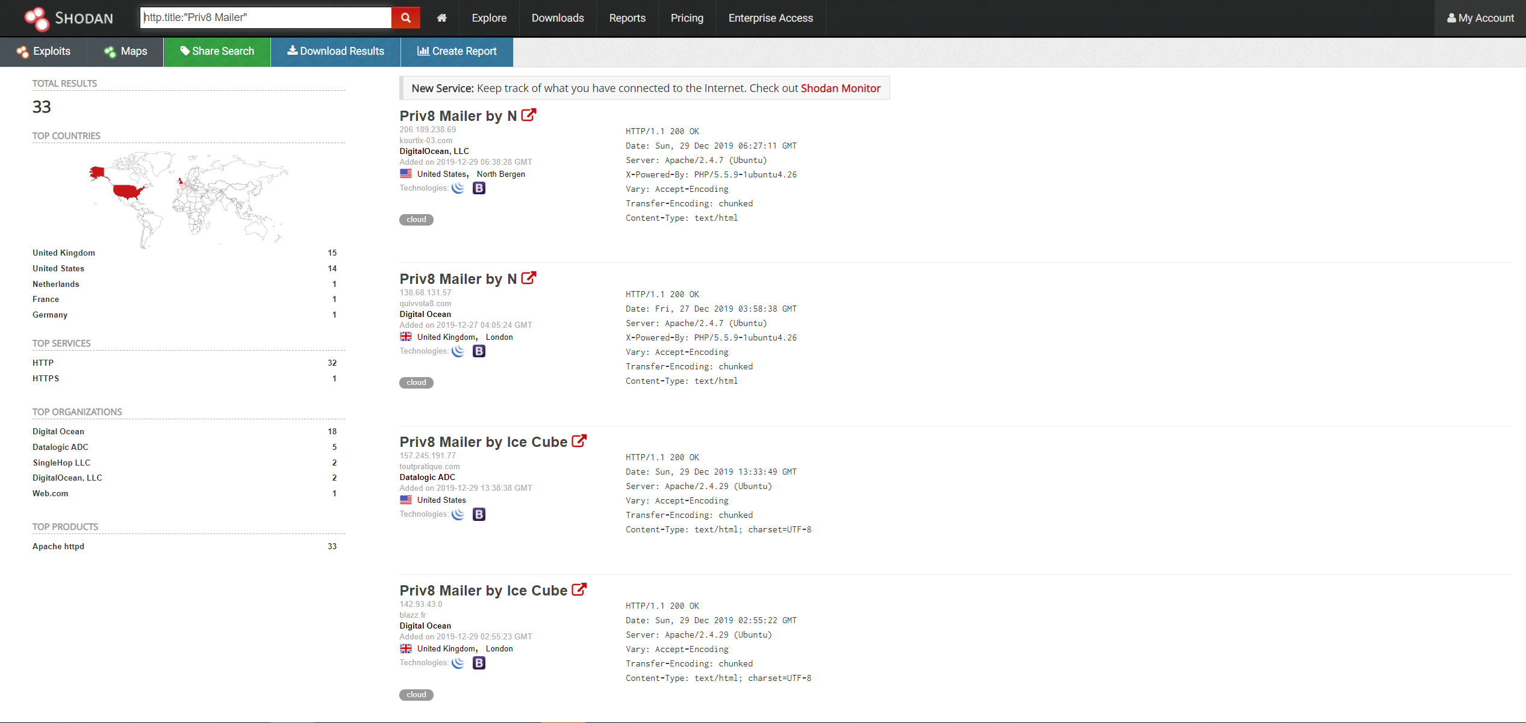Click UK flag on 138.68.131.57 result
The height and width of the screenshot is (723, 1526).
click(406, 337)
